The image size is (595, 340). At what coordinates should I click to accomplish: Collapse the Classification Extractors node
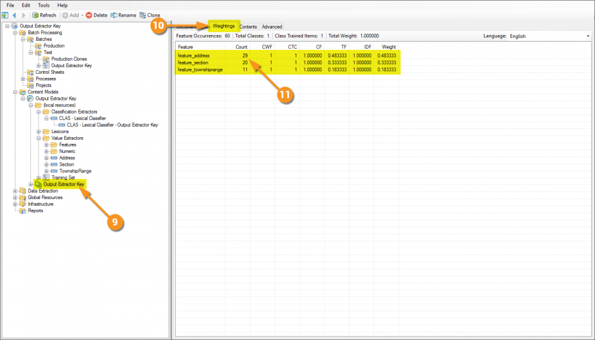(x=39, y=112)
